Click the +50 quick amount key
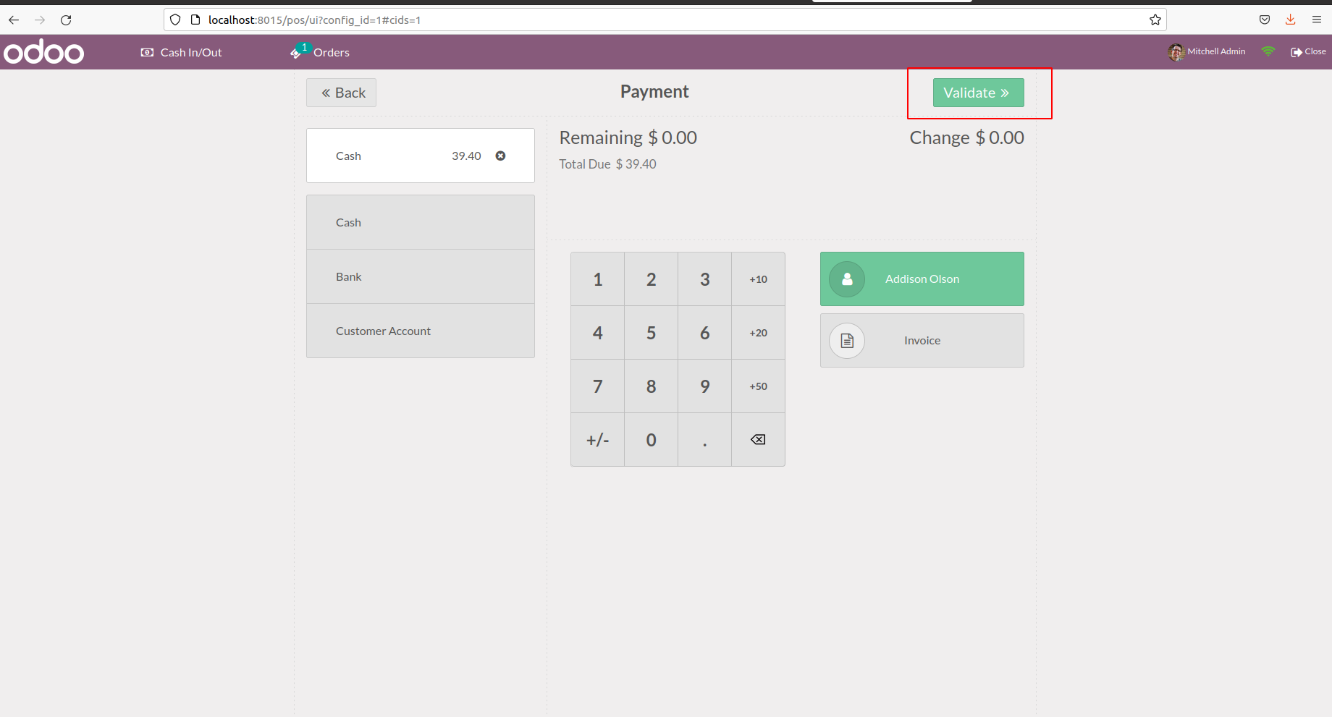 (758, 386)
